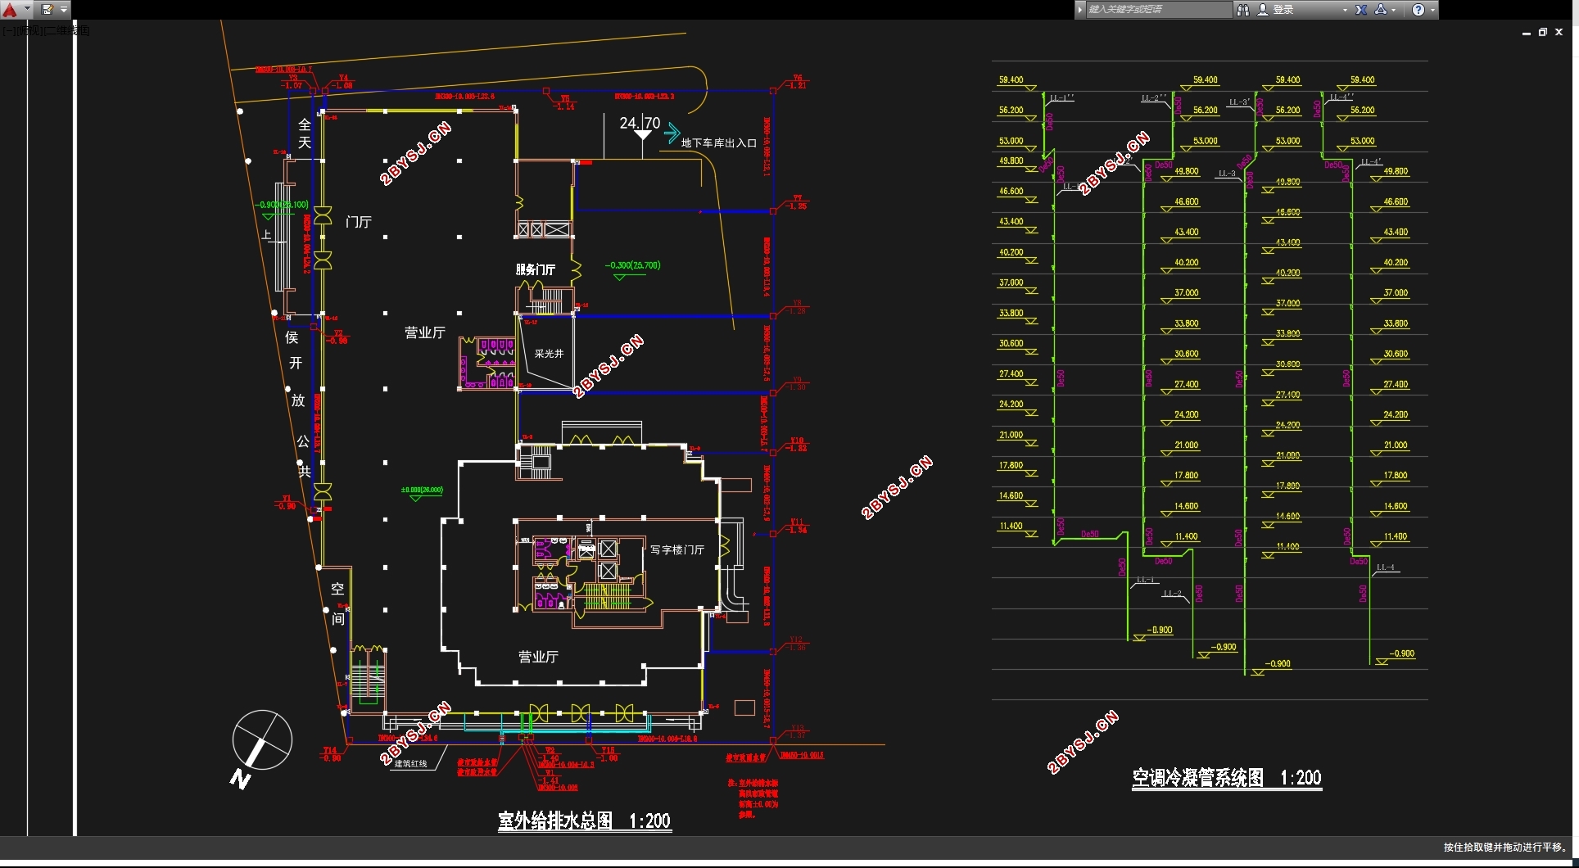Expand the search box arrow toggle
The width and height of the screenshot is (1579, 868).
[1080, 10]
